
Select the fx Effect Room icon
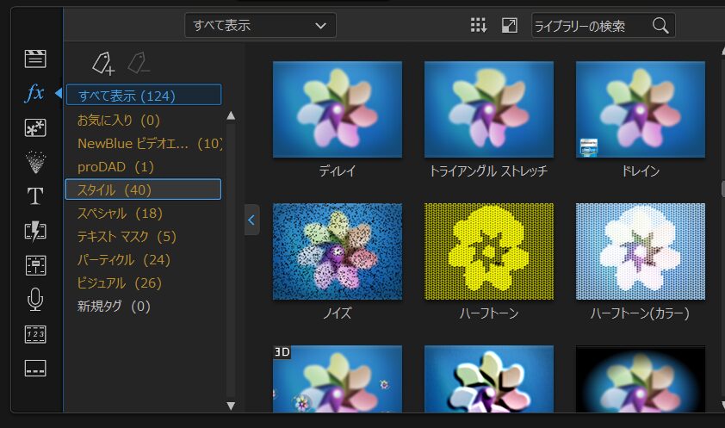point(35,93)
